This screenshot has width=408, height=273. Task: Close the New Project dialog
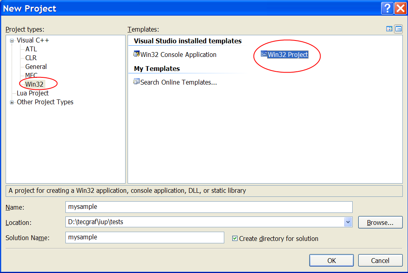point(400,8)
